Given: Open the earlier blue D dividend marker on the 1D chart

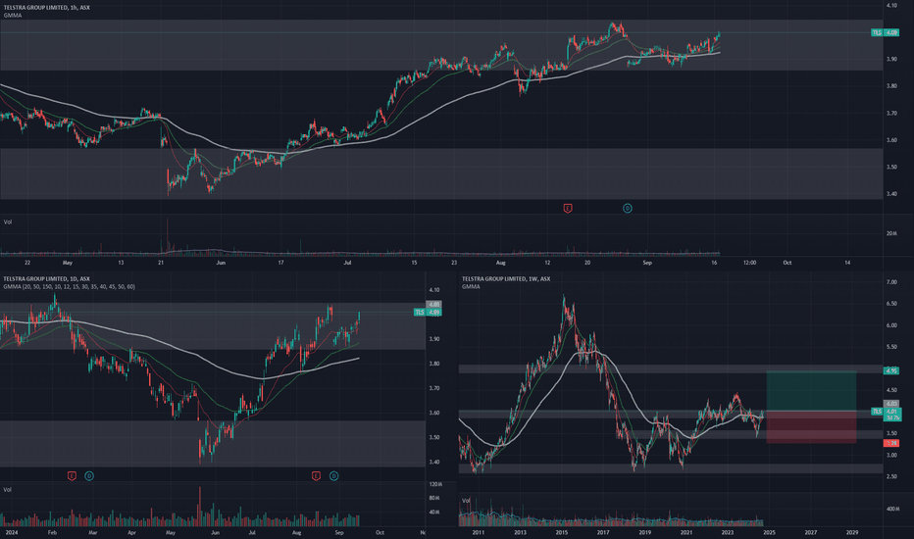Looking at the screenshot, I should pos(89,476).
